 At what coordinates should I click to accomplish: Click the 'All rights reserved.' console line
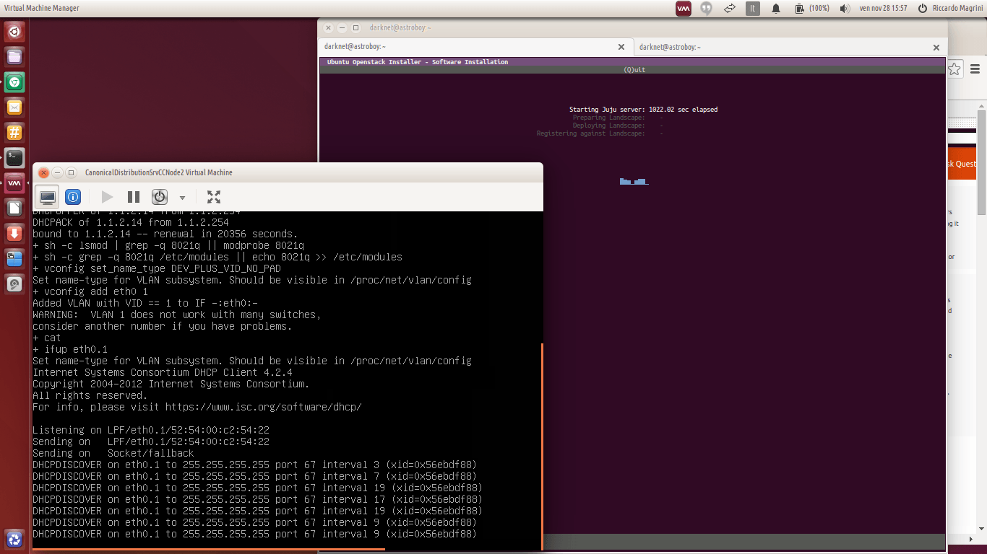coord(90,395)
